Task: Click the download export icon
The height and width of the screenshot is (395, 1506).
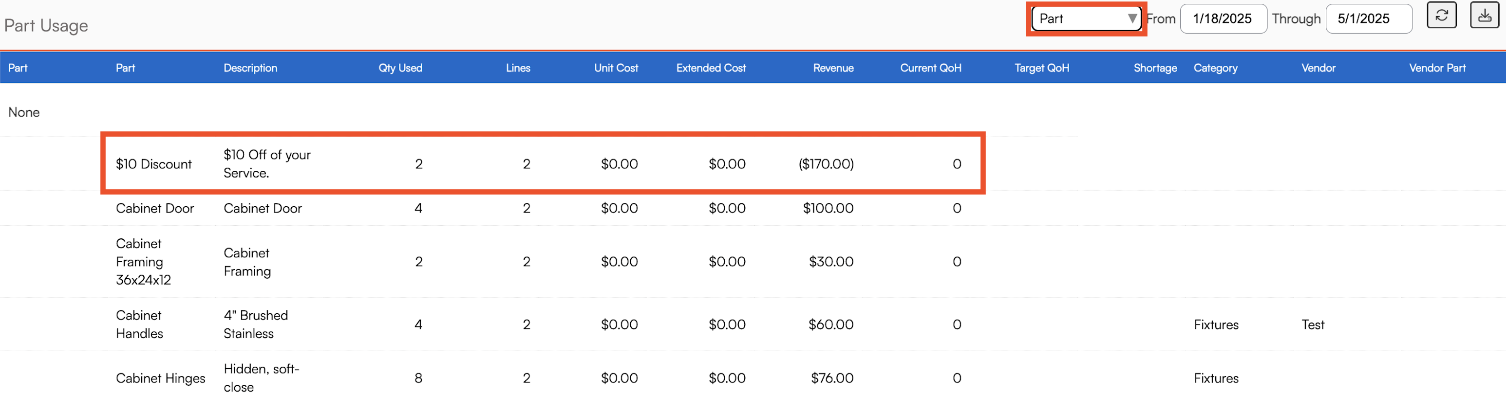Action: [x=1485, y=16]
